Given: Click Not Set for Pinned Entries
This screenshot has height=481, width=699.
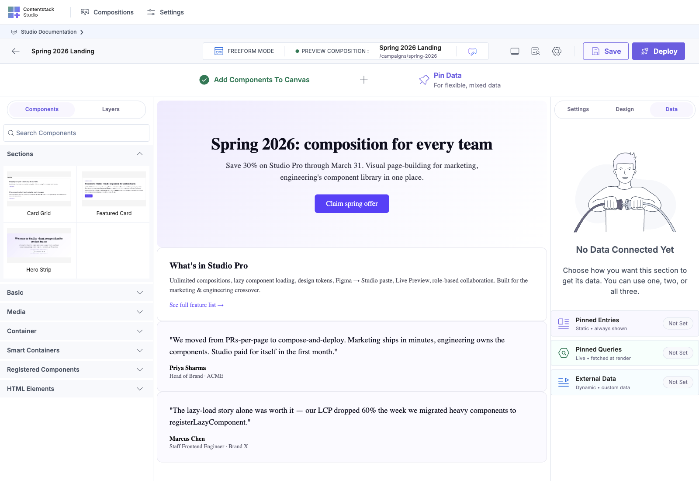Looking at the screenshot, I should tap(678, 324).
